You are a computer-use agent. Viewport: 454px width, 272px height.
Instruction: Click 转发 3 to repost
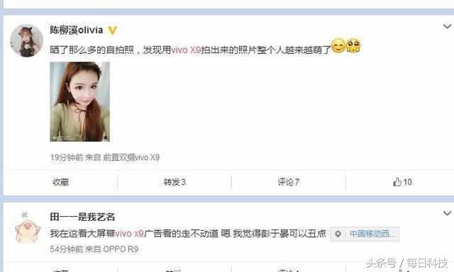pos(175,182)
